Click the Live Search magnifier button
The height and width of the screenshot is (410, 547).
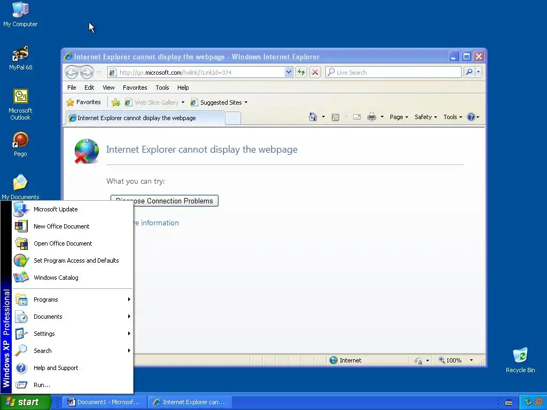coord(469,72)
